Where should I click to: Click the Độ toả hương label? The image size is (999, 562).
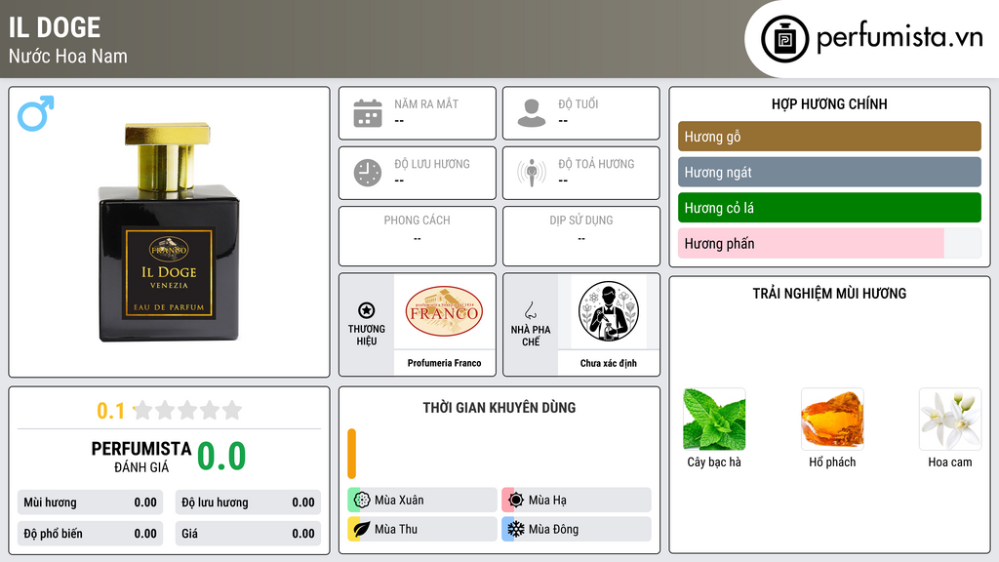point(596,164)
